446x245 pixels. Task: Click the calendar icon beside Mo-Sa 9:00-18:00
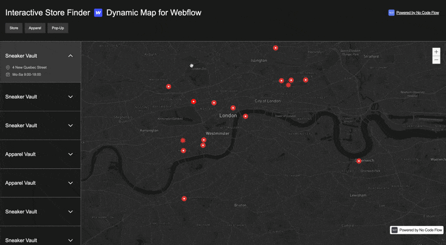click(8, 75)
